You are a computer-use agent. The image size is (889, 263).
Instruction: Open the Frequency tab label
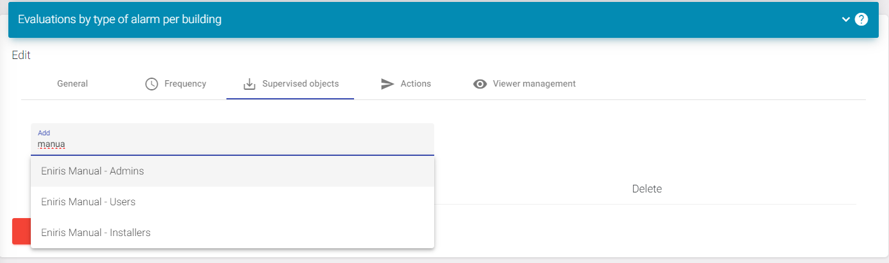click(x=185, y=84)
